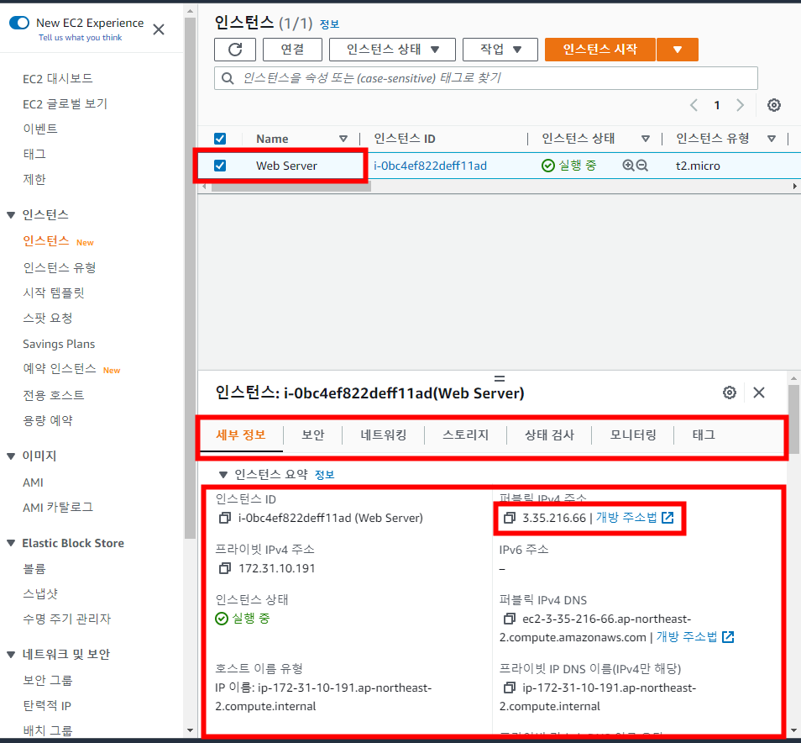
Task: Collapse 네트워크 및 보안 sidebar section
Action: (11, 655)
